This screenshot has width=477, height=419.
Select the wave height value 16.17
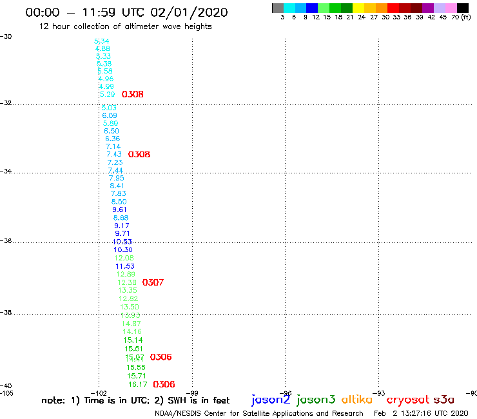[x=138, y=384]
